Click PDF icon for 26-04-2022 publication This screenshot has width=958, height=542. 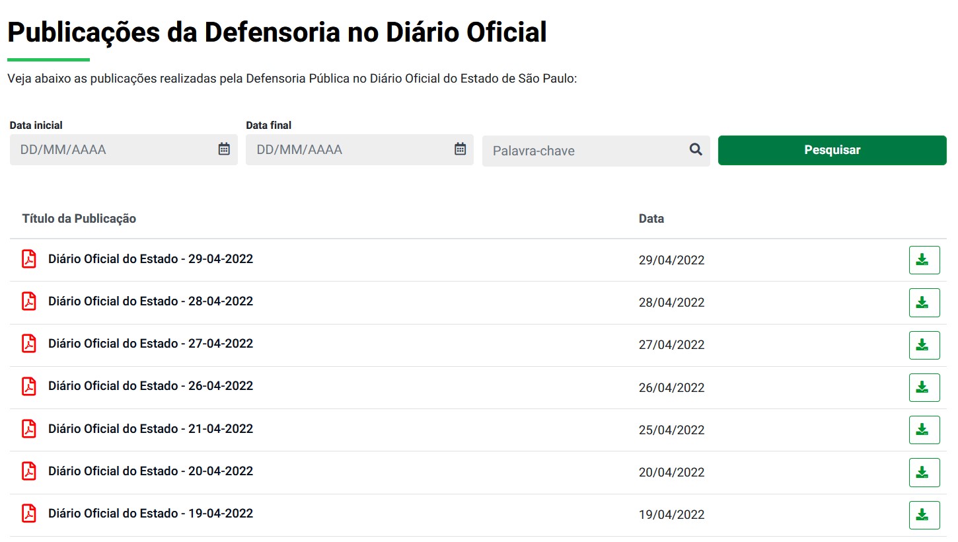[29, 386]
